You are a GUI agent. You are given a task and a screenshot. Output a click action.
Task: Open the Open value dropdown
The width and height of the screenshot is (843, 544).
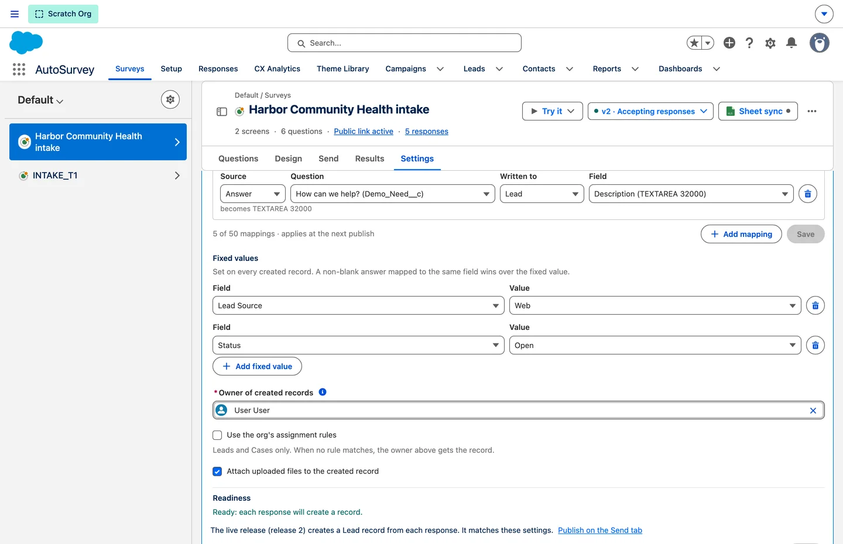tap(655, 345)
